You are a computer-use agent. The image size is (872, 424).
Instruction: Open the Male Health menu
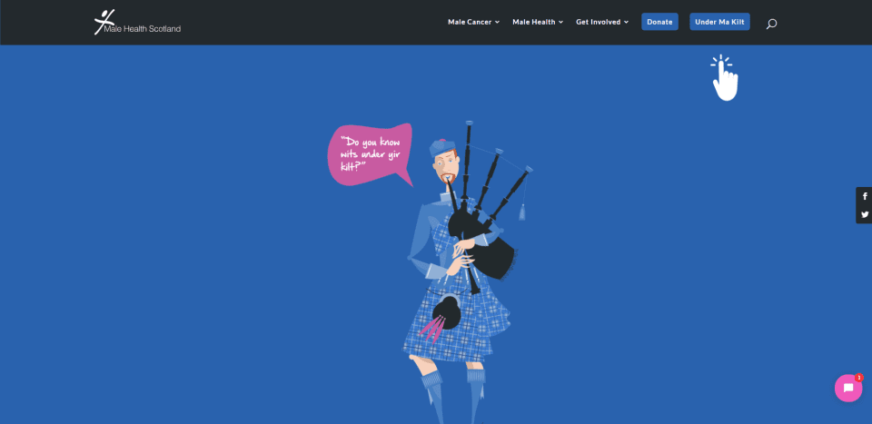coord(538,22)
